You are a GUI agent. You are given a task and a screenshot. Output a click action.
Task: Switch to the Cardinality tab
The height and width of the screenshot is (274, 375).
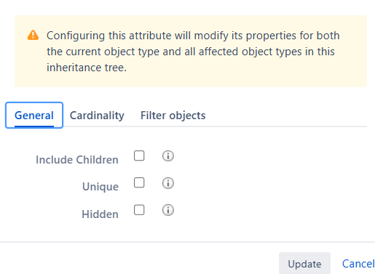click(x=97, y=116)
